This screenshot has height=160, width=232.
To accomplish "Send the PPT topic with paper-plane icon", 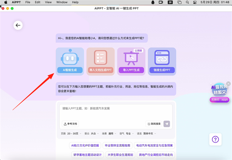I will [167, 124].
